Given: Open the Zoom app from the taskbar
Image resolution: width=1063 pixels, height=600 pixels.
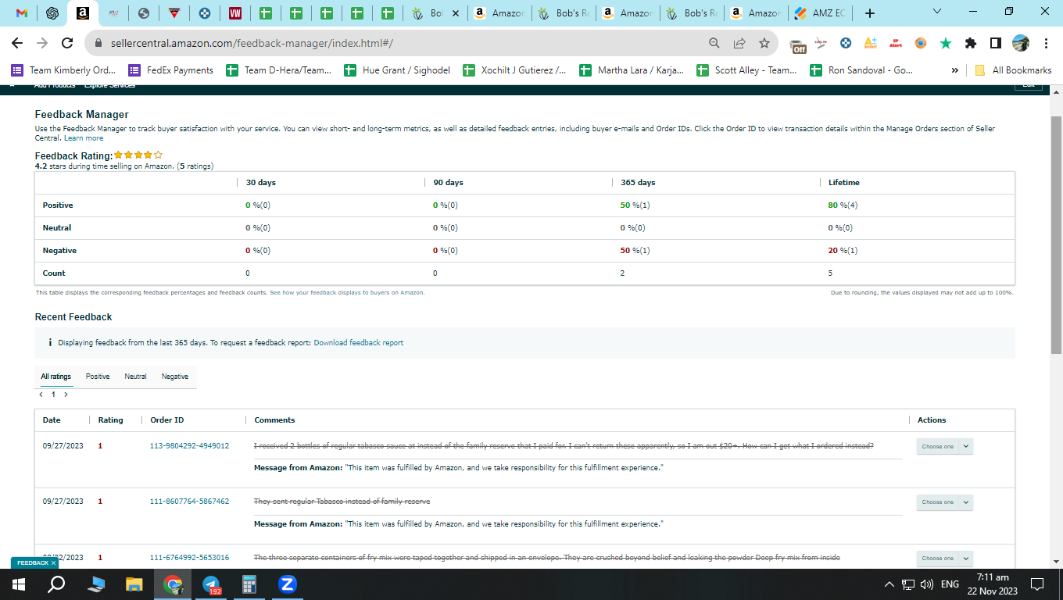Looking at the screenshot, I should [287, 584].
